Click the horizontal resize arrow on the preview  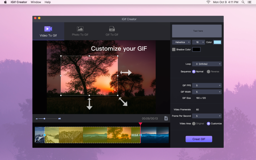pos(126,72)
